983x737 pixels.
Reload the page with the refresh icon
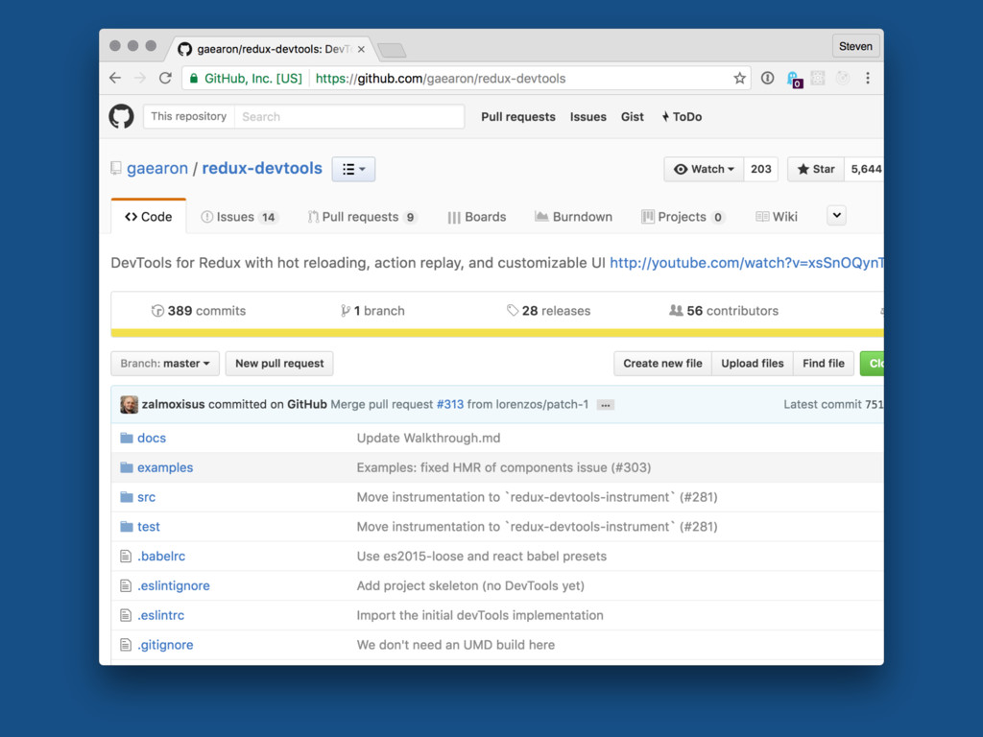[x=165, y=79]
